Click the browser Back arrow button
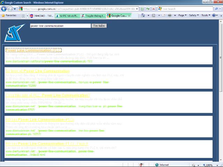223x167 pixels. pyautogui.click(x=4, y=9)
